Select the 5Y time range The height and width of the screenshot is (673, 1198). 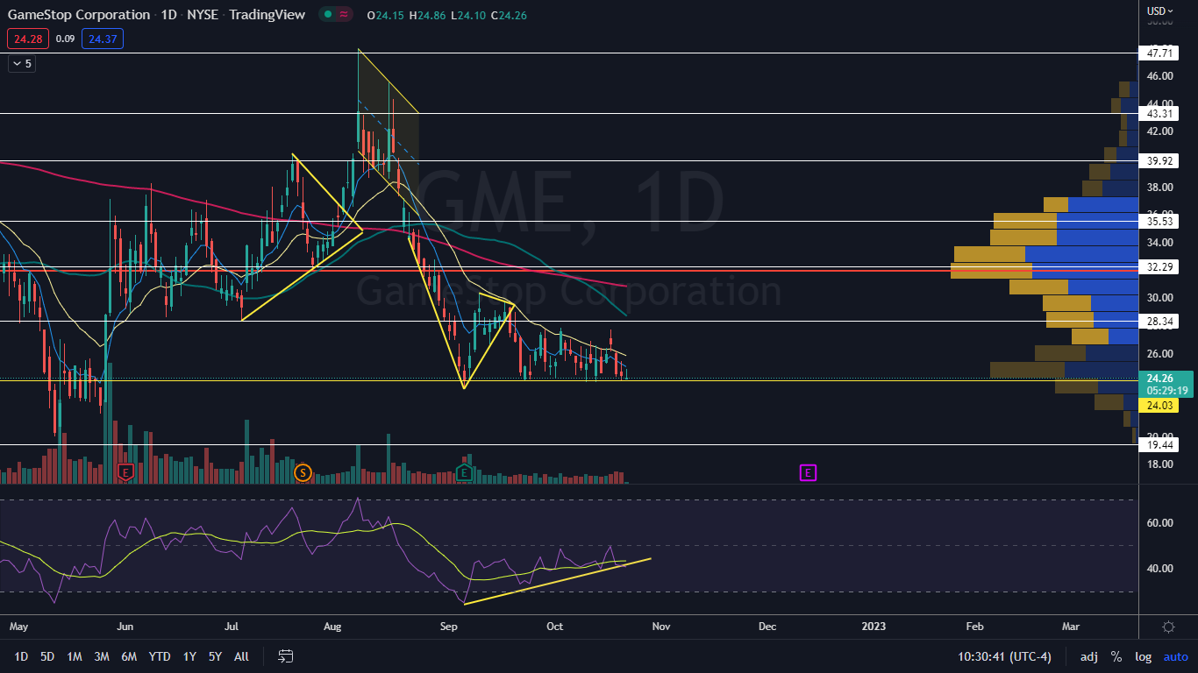click(x=215, y=656)
